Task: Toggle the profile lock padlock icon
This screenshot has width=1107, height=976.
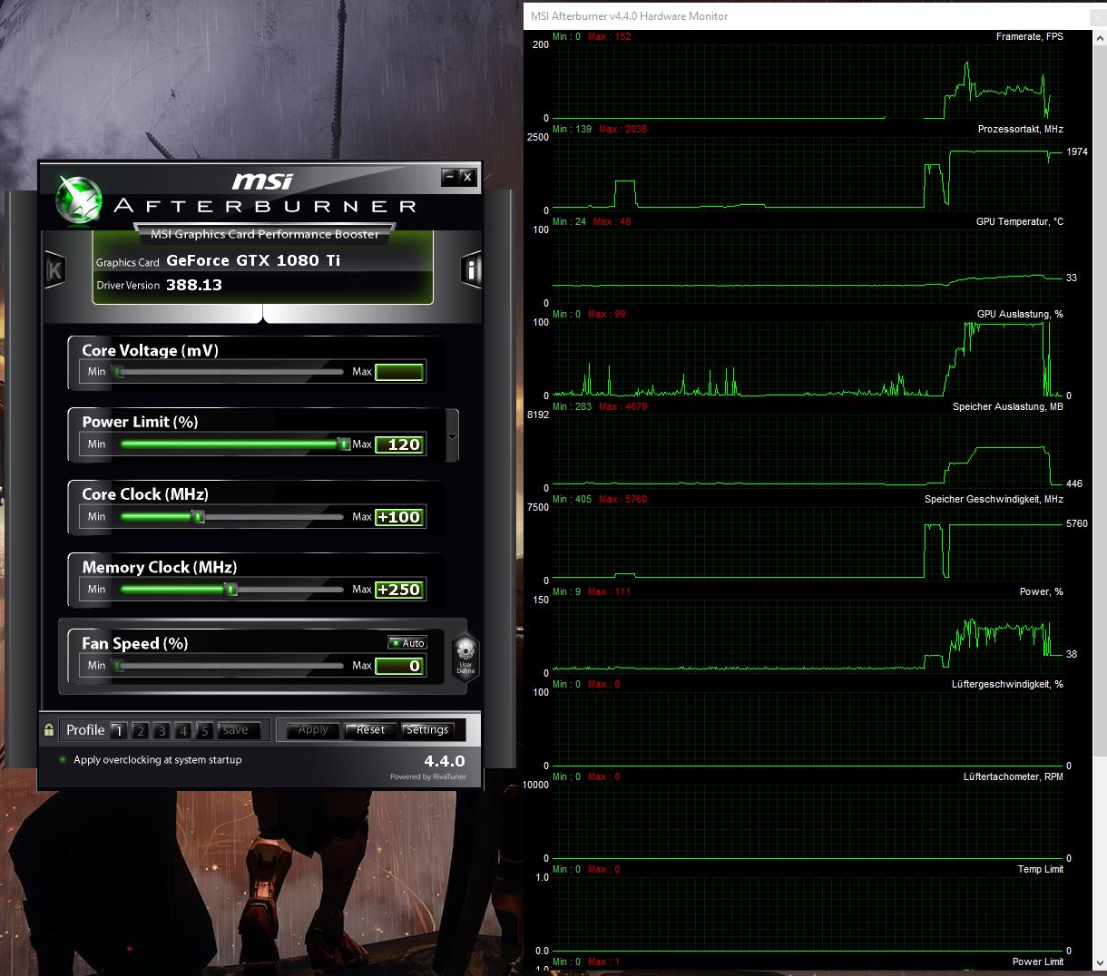Action: coord(49,729)
